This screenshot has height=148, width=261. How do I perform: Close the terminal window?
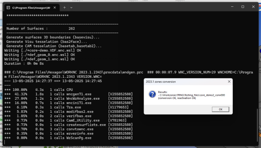[x=253, y=7]
